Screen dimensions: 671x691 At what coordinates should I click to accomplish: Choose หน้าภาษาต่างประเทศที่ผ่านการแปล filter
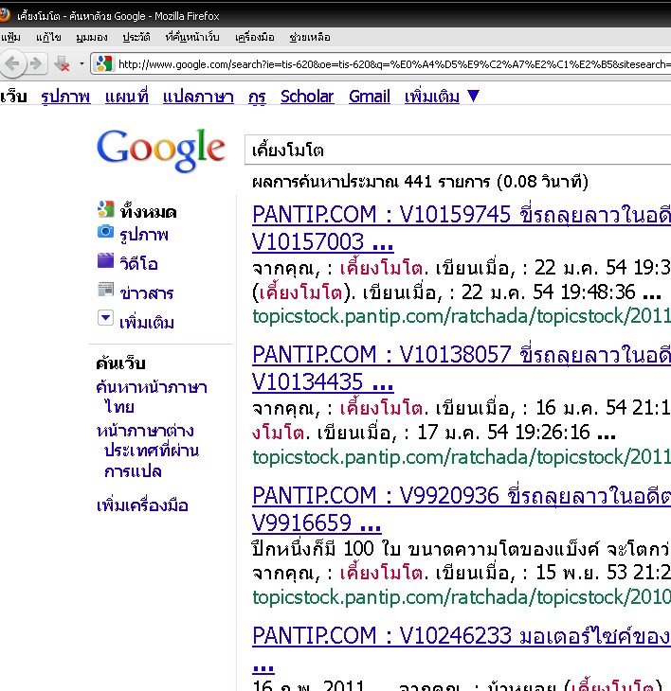[148, 451]
